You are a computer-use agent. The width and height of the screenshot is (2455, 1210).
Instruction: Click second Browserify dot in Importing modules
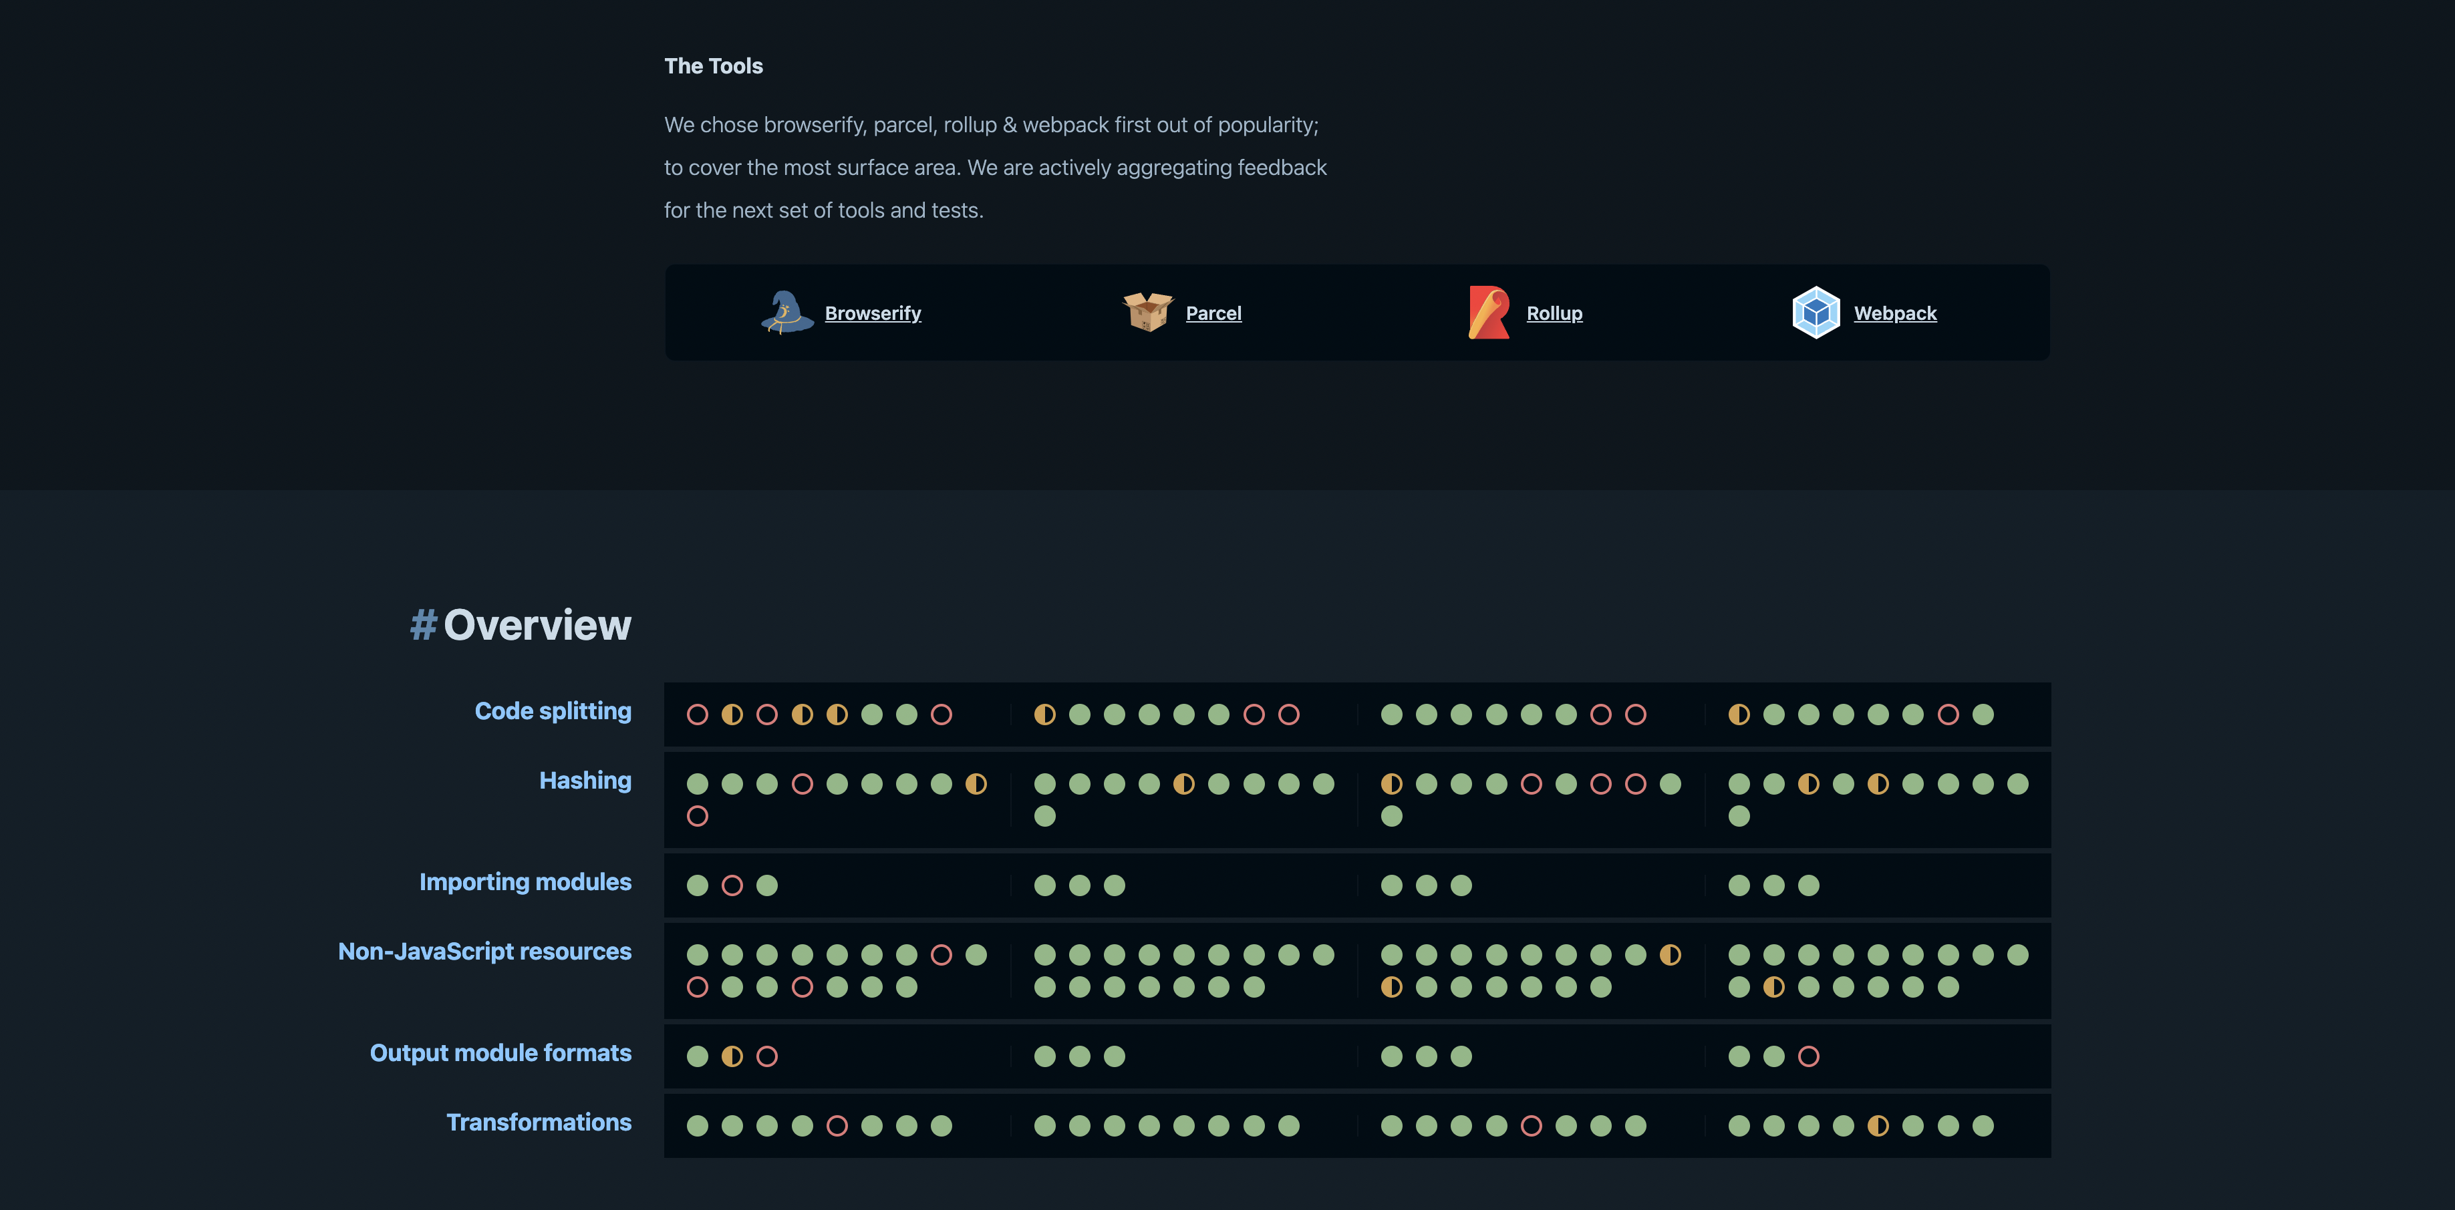[732, 886]
